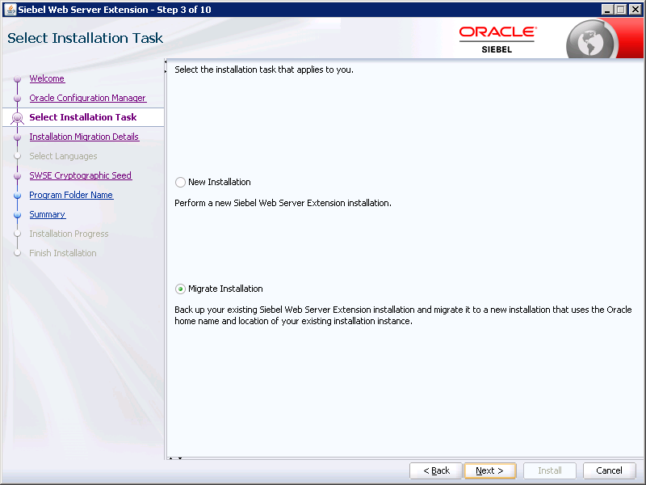
Task: Navigate to Program Folder Name step
Action: pos(71,195)
